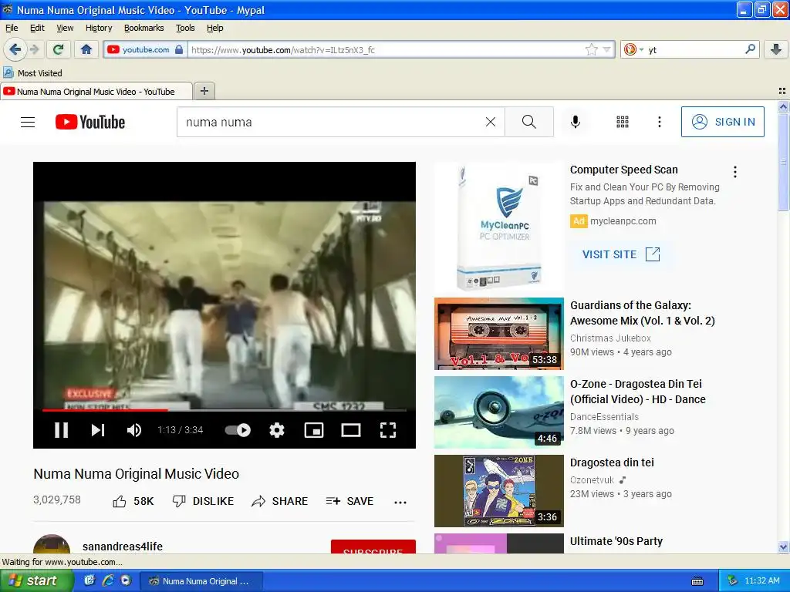Image resolution: width=790 pixels, height=592 pixels.
Task: Launch Internet Explorer from quick launch
Action: point(108,580)
